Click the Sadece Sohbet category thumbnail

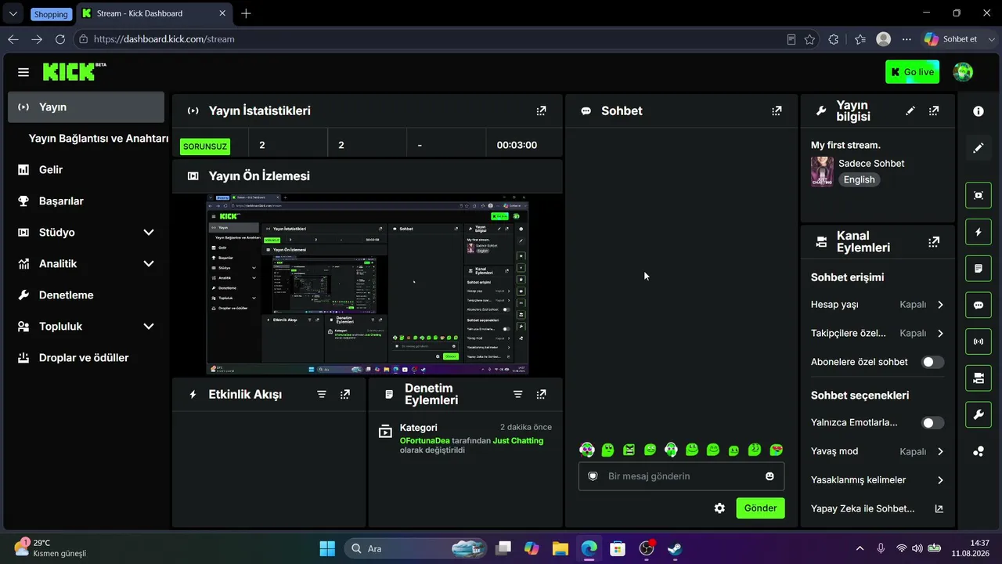(822, 172)
